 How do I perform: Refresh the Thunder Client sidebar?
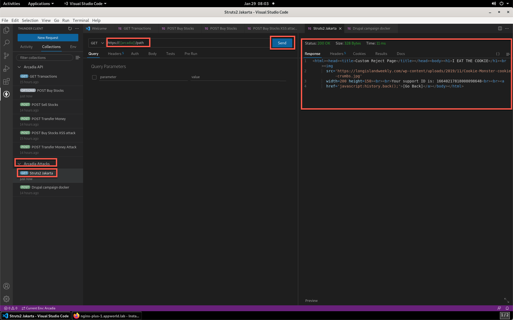click(x=70, y=29)
